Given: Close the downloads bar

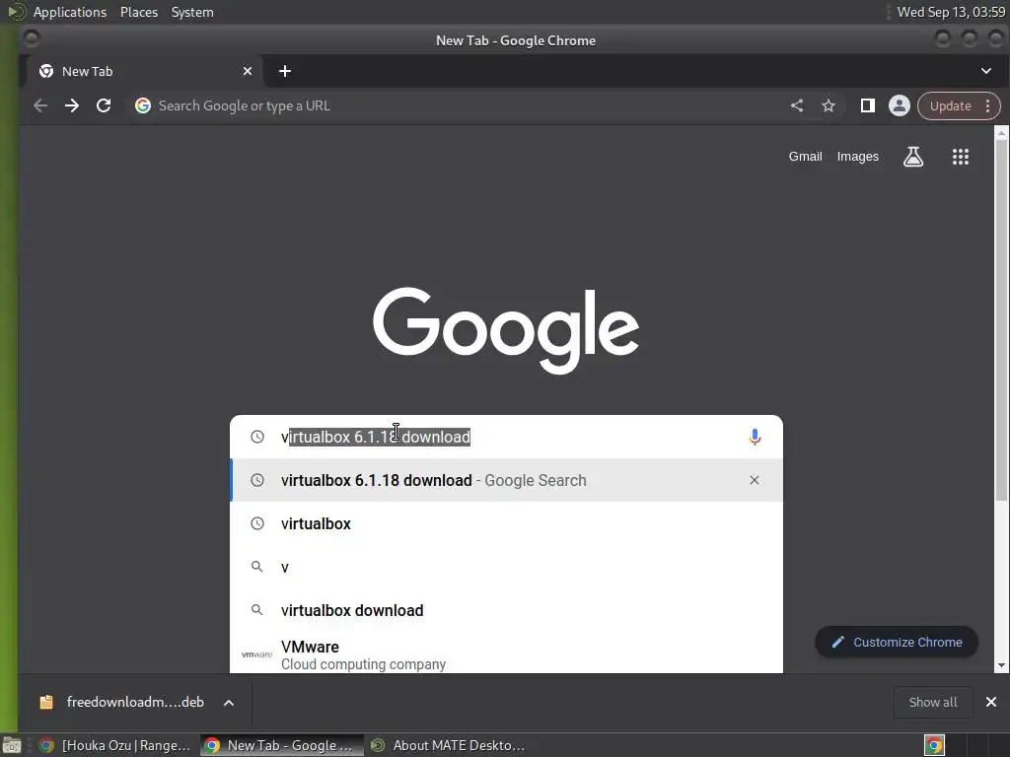Looking at the screenshot, I should 991,702.
